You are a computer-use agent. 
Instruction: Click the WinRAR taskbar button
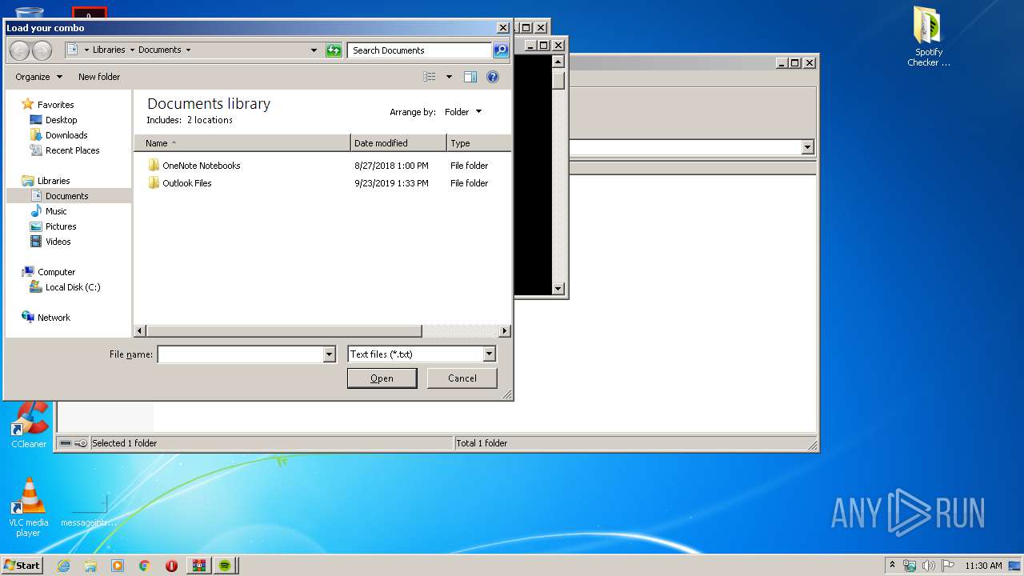(198, 566)
